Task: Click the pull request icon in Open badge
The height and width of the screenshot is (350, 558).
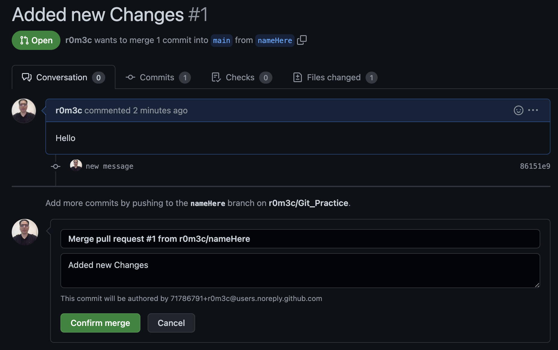Action: 24,40
